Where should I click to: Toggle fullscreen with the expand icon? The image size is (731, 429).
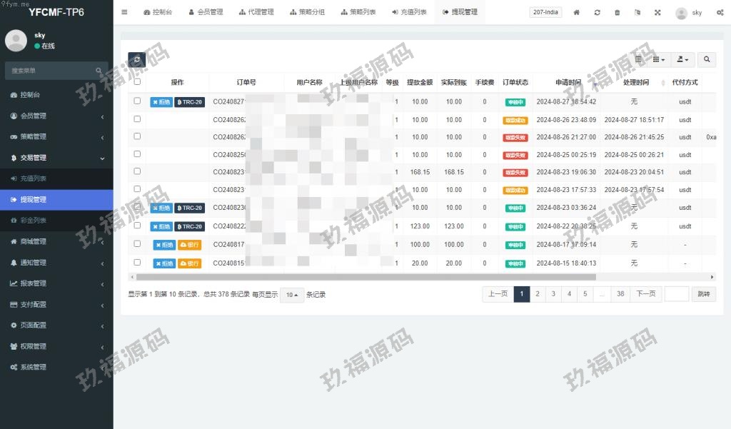(x=657, y=13)
